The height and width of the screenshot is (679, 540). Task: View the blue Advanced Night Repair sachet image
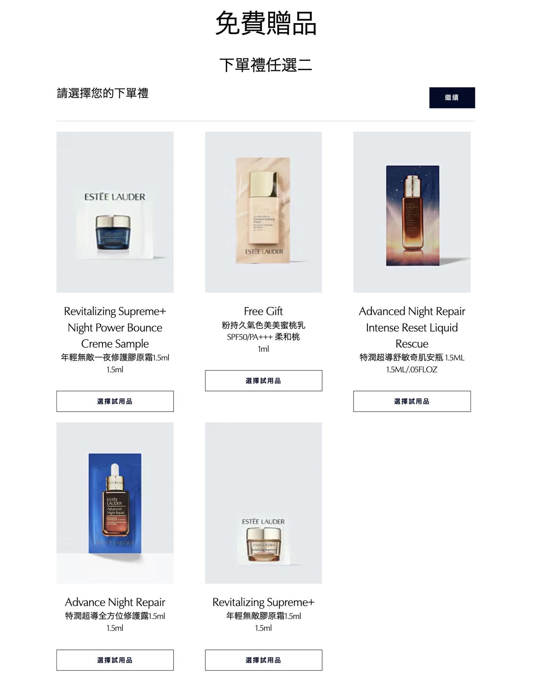(x=115, y=503)
